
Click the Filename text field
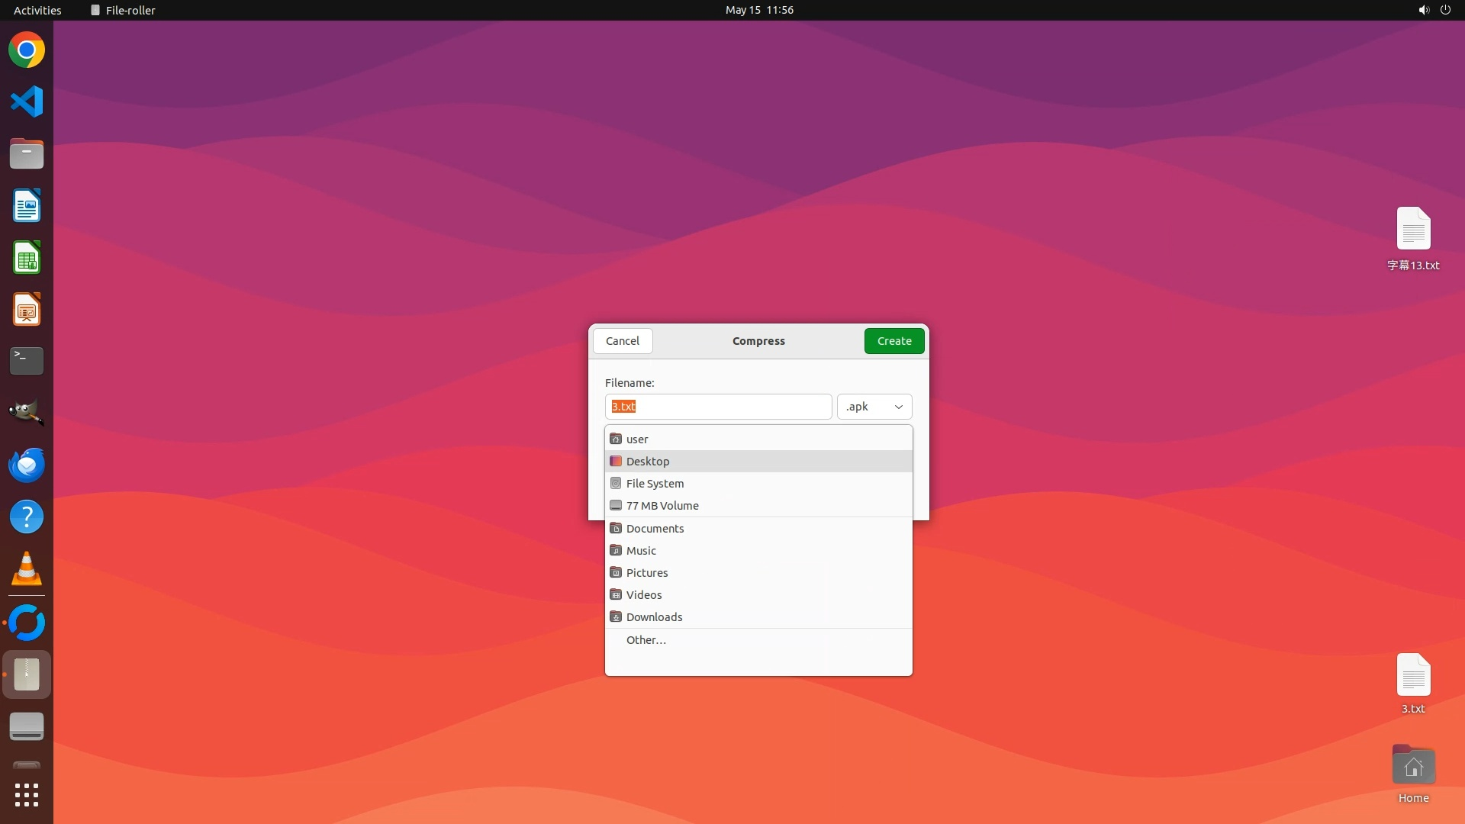[718, 407]
